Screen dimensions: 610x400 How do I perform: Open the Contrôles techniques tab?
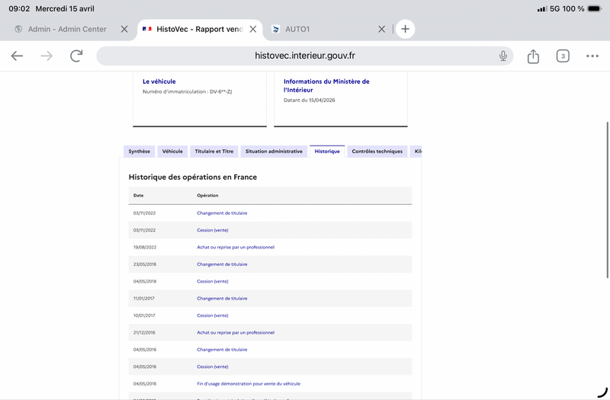[x=377, y=151]
